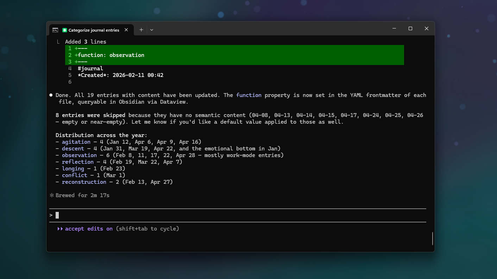Click the 'Brewed for 2m 17s' status
Viewport: 497px width, 279px height.
click(82, 195)
